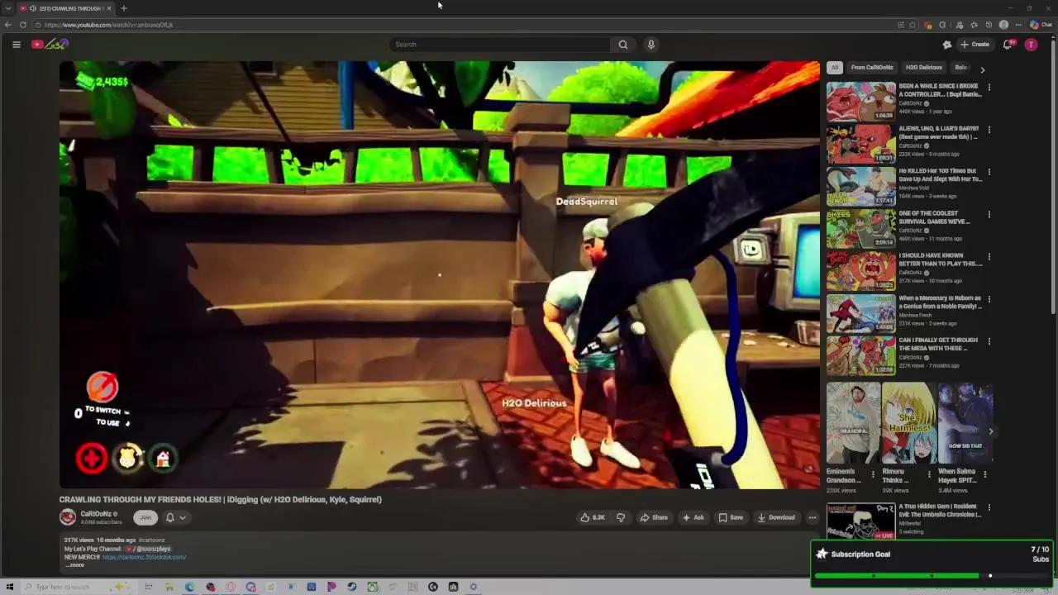
Task: Open Windows Start menu
Action: [x=9, y=587]
